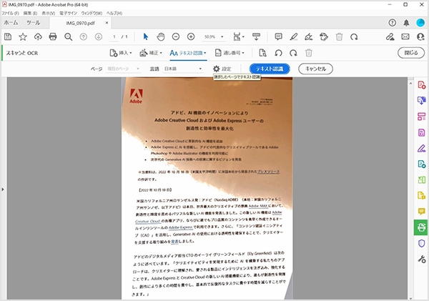Open the share with others icon
Viewport: 429px width, 301px height.
tap(420, 36)
